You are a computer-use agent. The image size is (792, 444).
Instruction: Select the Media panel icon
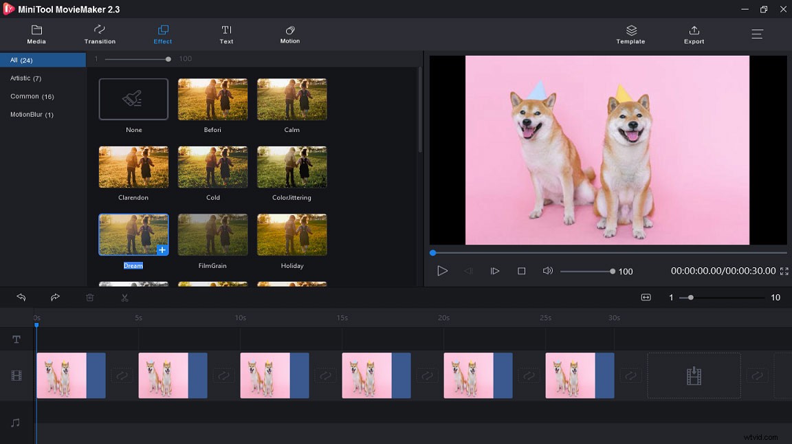[36, 34]
